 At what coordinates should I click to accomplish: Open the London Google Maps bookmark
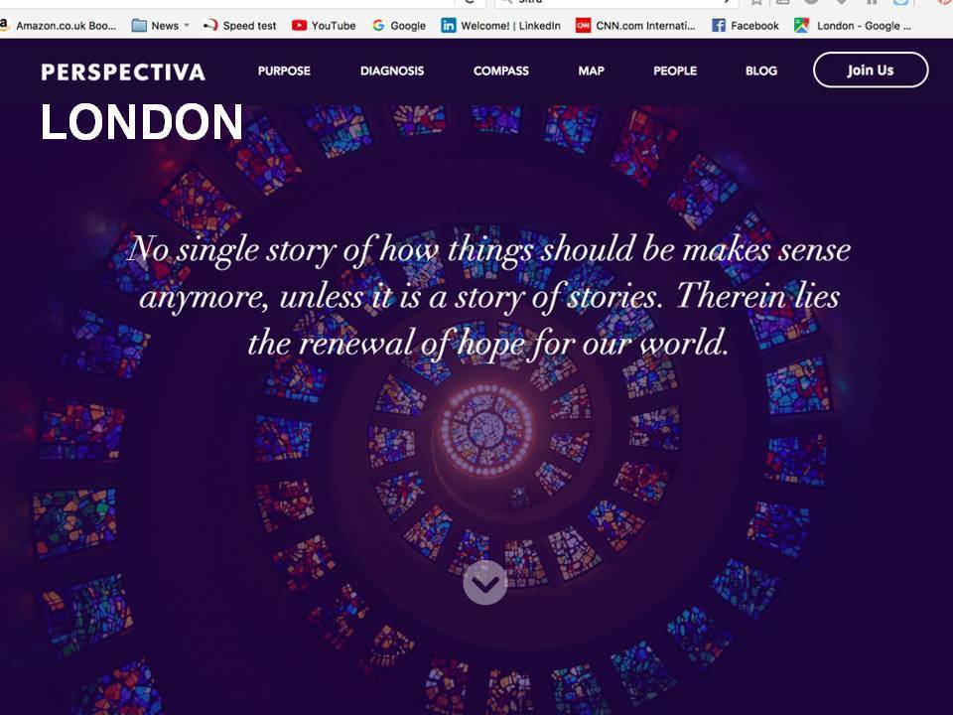coord(854,26)
